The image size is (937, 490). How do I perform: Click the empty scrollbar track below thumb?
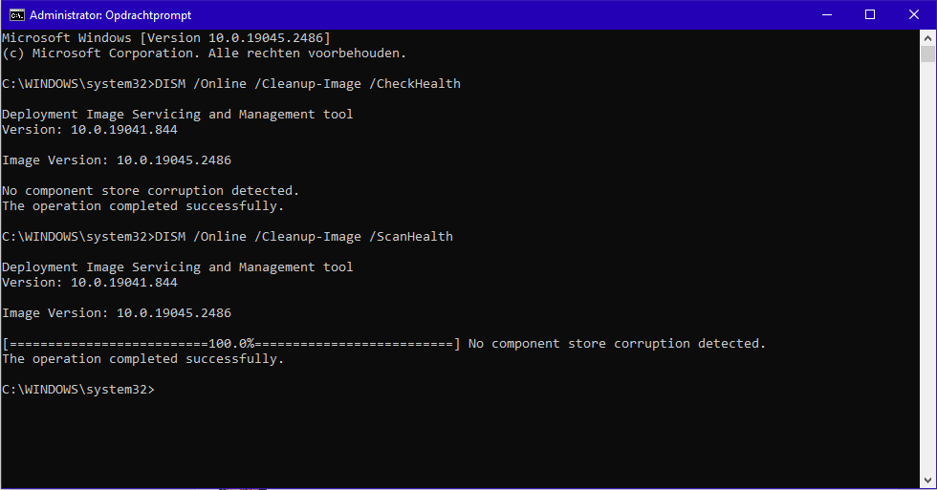(927, 287)
